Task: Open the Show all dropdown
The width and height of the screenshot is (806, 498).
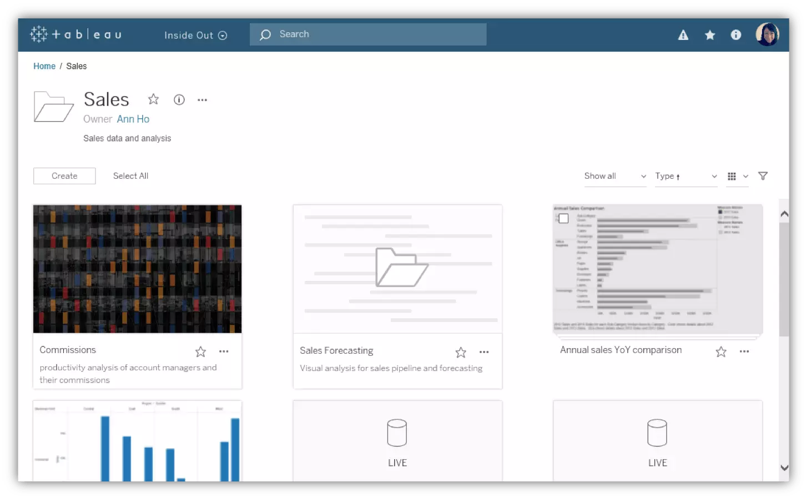Action: [615, 176]
